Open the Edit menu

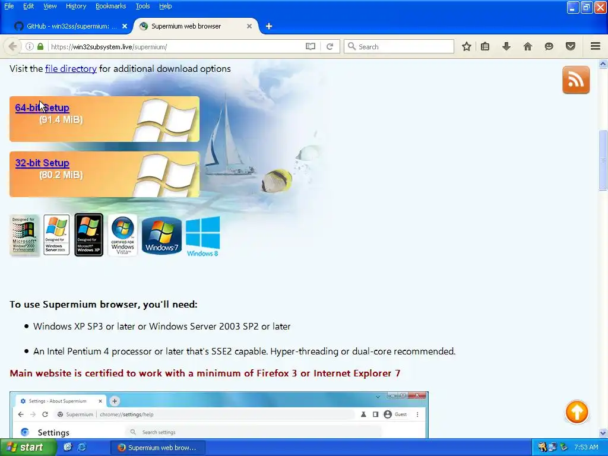point(28,6)
